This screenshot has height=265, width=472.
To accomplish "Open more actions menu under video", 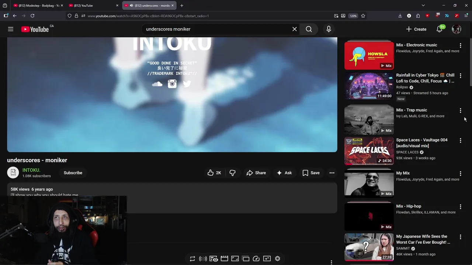I will coord(332,173).
